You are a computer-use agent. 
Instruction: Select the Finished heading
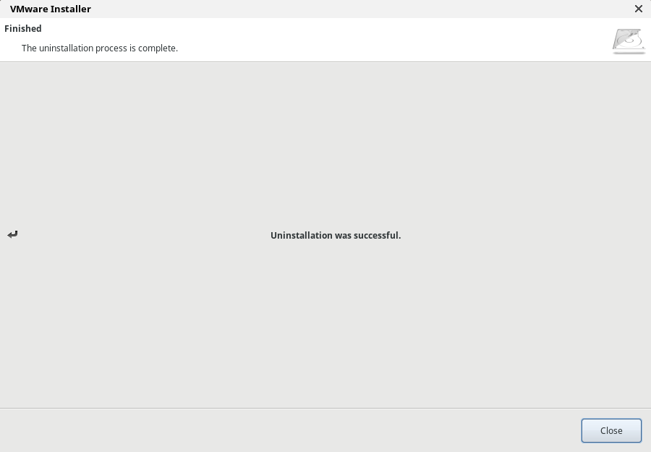[x=22, y=28]
